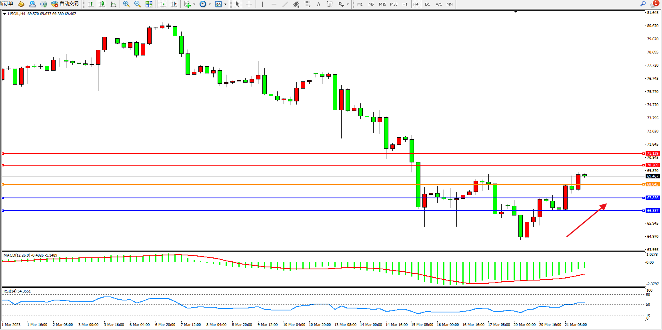Switch to the M15 timeframe
662x330 pixels.
[x=382, y=4]
